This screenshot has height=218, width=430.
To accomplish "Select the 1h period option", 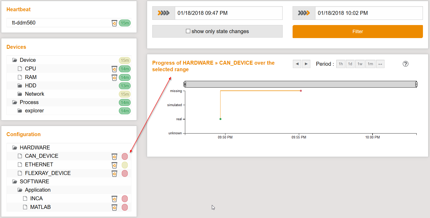I will [x=341, y=64].
